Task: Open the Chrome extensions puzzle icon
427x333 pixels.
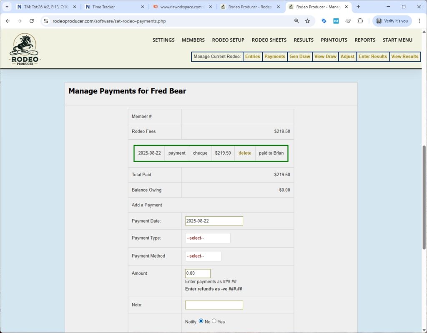Action: [x=360, y=20]
